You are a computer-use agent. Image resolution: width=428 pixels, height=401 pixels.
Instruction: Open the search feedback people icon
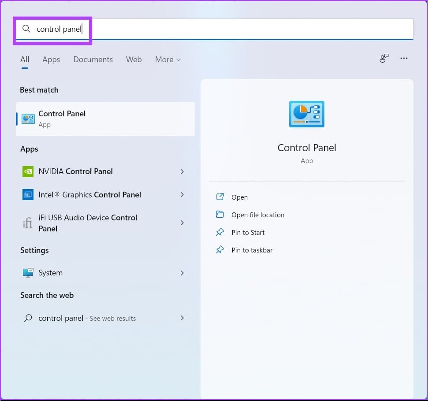pos(384,58)
